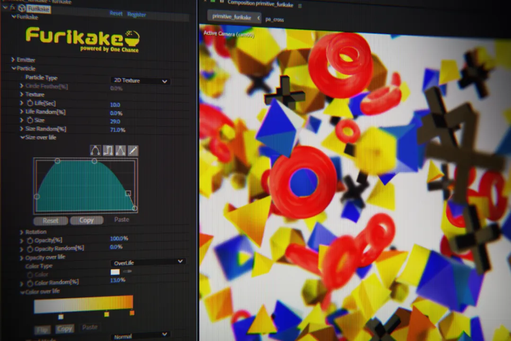Viewport: 511px width, 341px height.
Task: Select the bell curve preset icon
Action: point(95,150)
